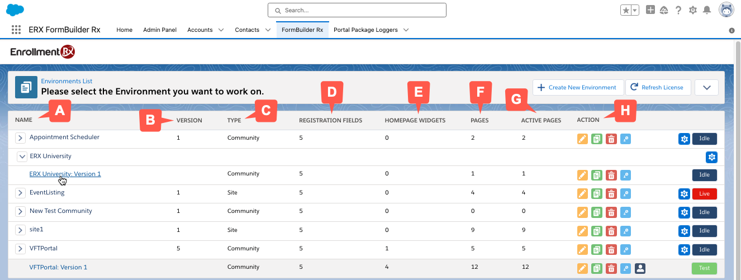Screen dimensions: 741x280
Task: Open the Salesforce notifications bell
Action: (707, 10)
